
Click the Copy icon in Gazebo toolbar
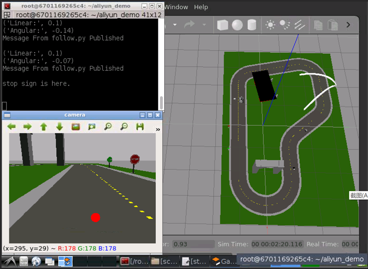coord(318,25)
